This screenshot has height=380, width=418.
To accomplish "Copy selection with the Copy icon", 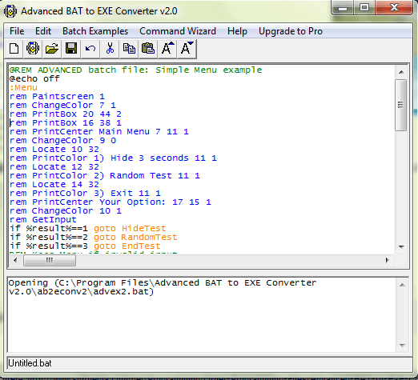I will pos(129,49).
